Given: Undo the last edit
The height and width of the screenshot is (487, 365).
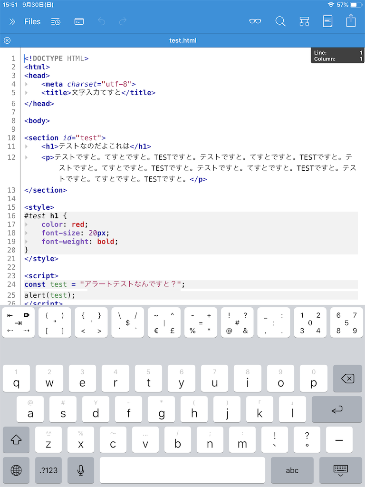Looking at the screenshot, I should pyautogui.click(x=102, y=21).
